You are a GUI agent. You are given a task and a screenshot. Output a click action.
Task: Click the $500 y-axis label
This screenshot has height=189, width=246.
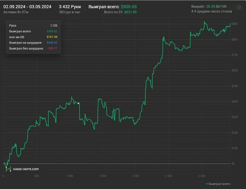click(x=234, y=86)
